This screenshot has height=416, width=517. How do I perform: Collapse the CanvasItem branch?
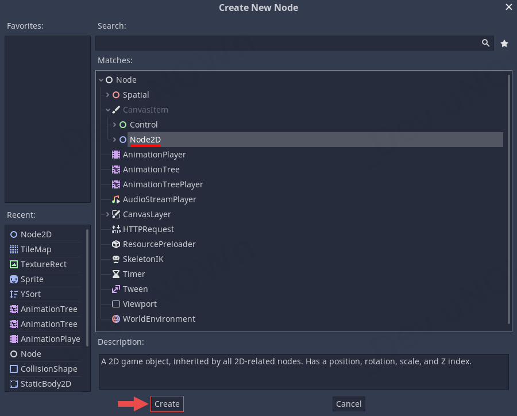(x=108, y=110)
